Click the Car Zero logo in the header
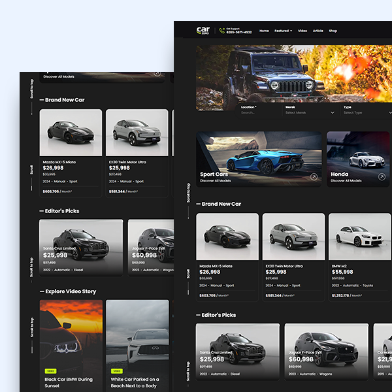 (203, 31)
